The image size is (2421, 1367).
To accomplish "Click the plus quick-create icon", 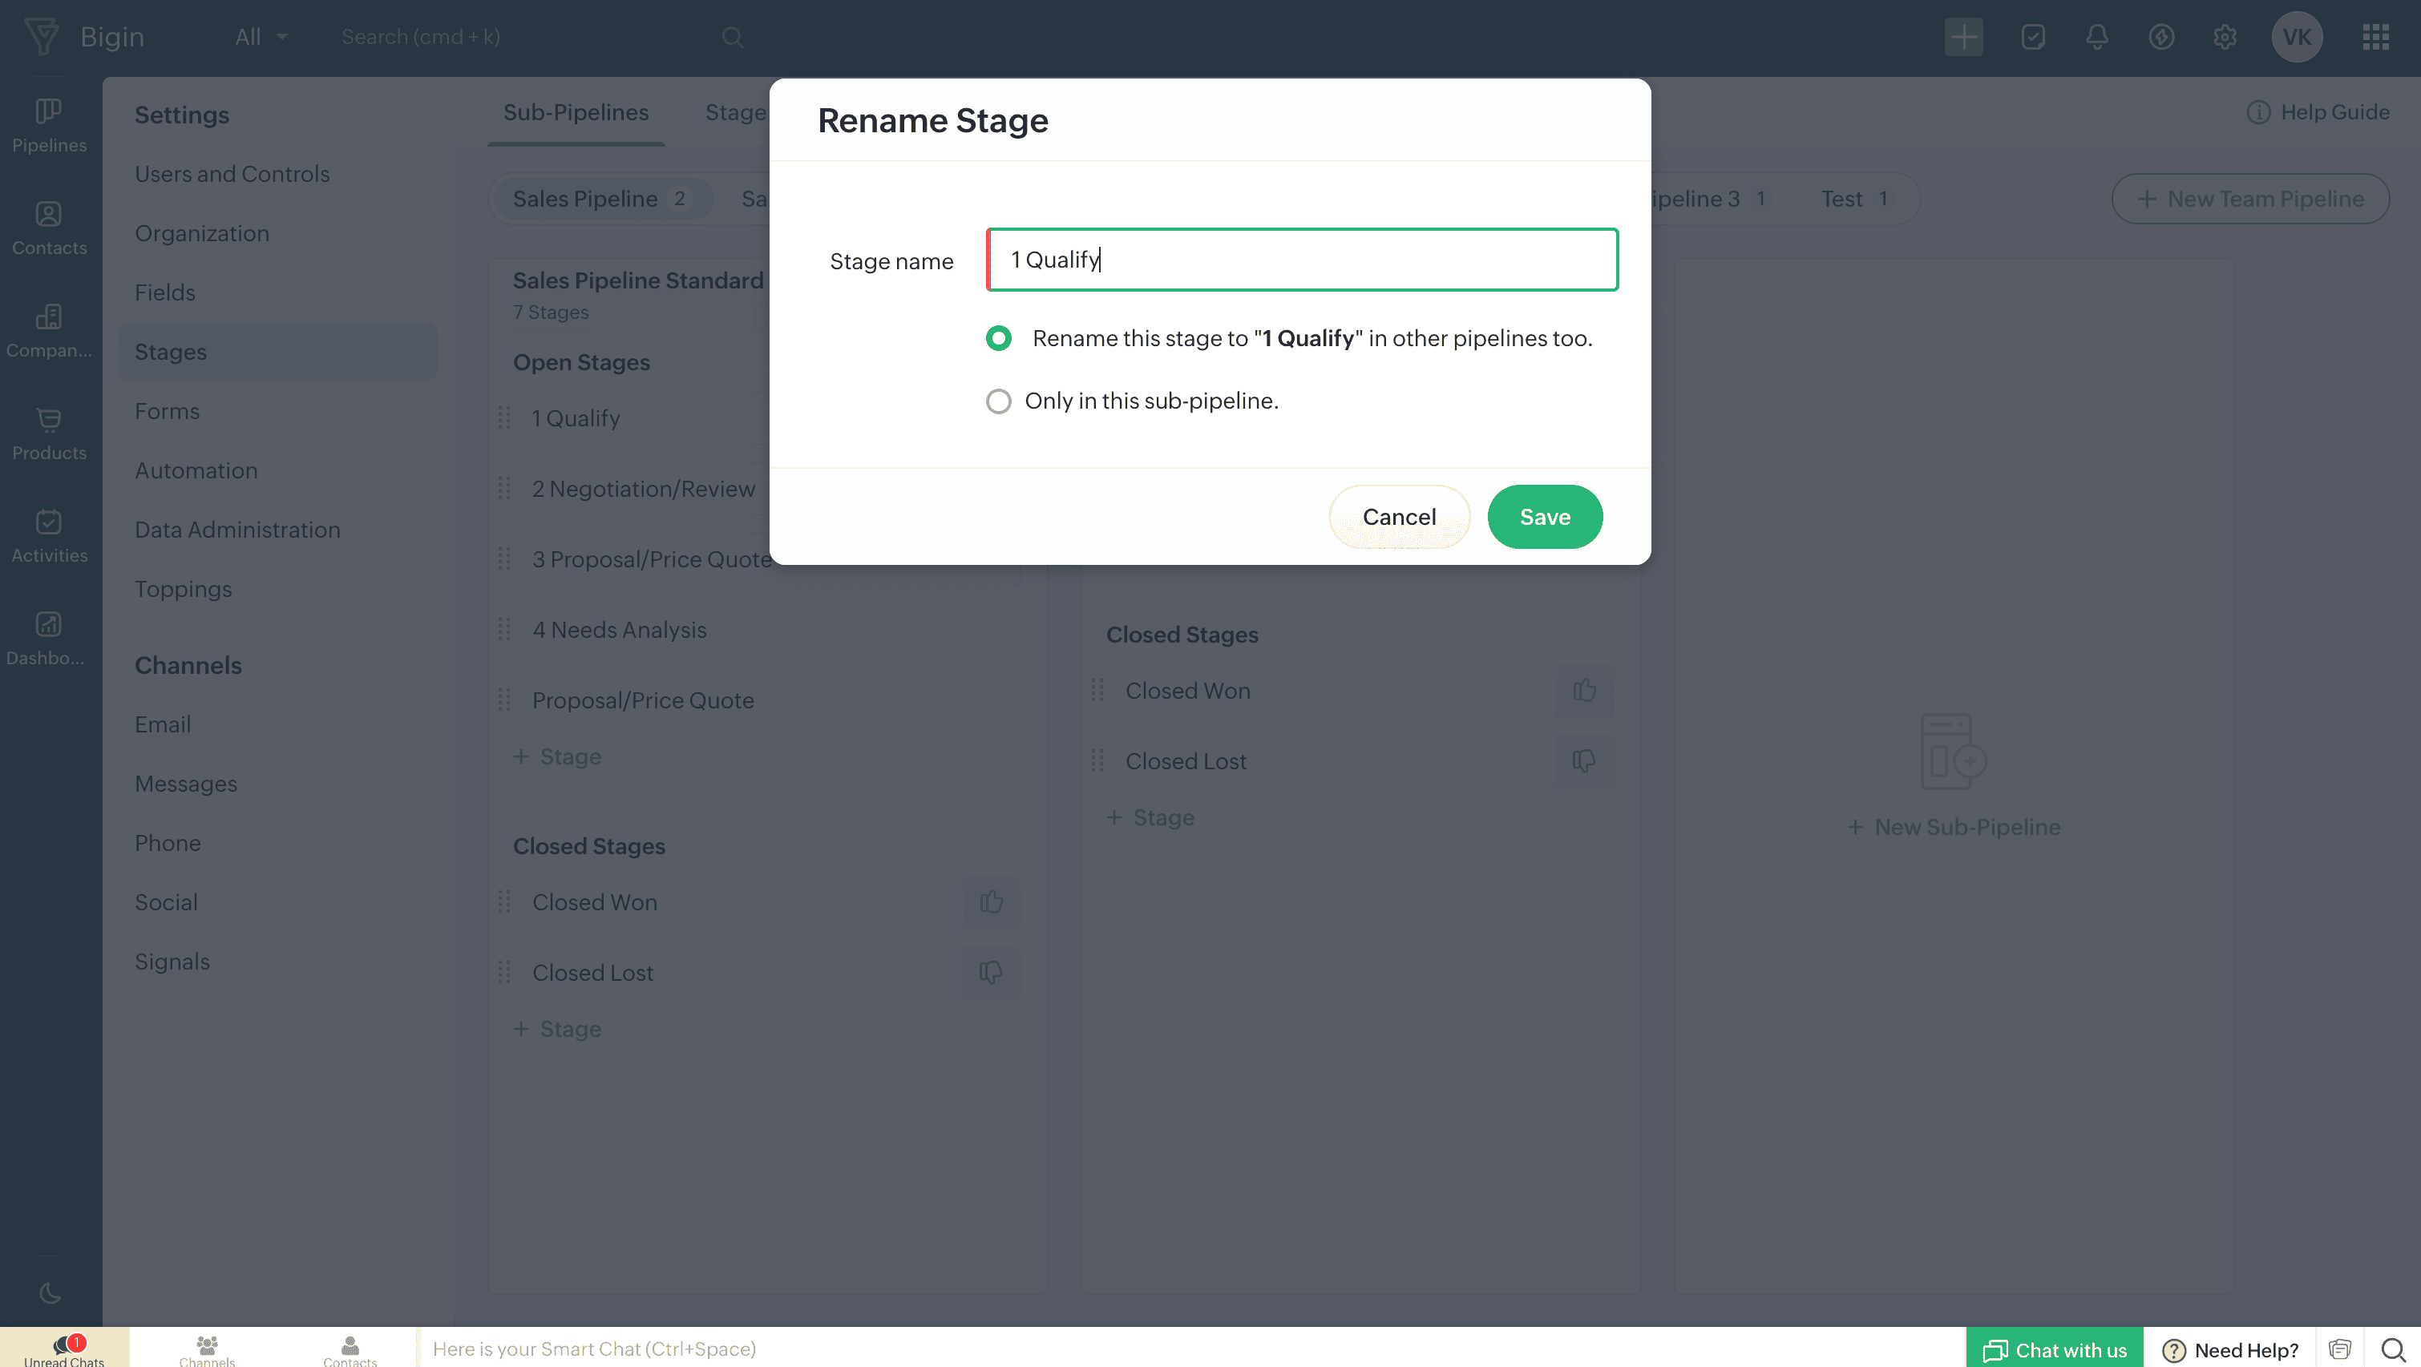I will pos(1963,37).
